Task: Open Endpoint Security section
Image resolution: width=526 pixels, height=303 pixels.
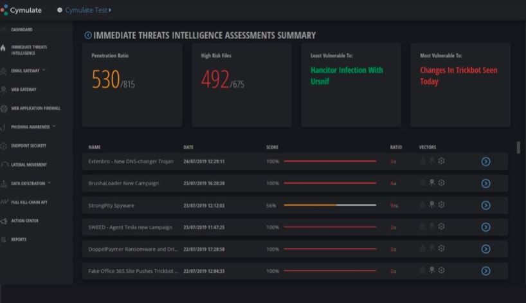Action: click(28, 145)
